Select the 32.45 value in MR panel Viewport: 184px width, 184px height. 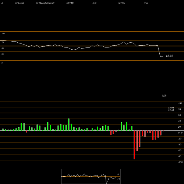[x=171, y=110]
